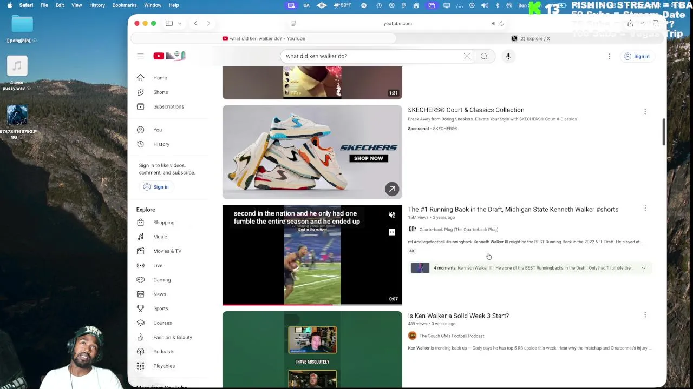
Task: Open the Safari History menu
Action: click(x=97, y=5)
